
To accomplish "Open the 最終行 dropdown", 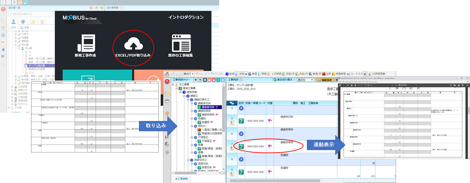I will (x=189, y=74).
